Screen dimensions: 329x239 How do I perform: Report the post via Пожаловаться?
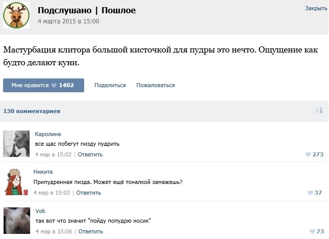click(156, 85)
